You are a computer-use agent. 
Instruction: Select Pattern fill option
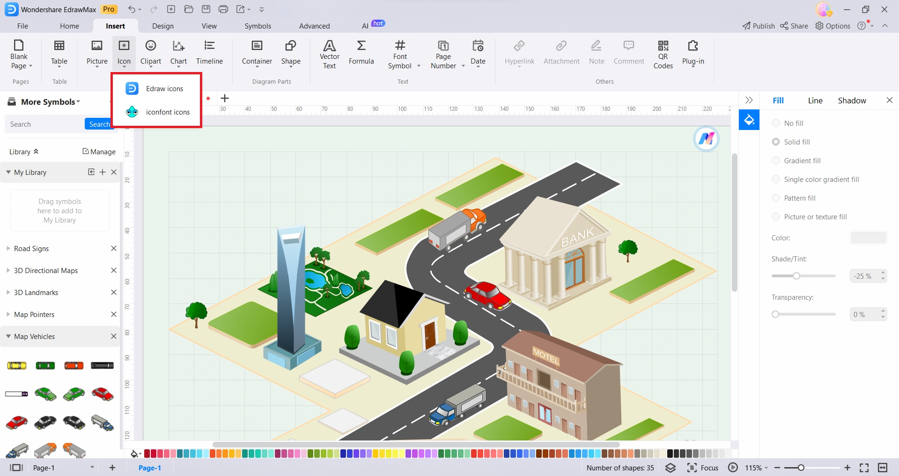point(794,198)
